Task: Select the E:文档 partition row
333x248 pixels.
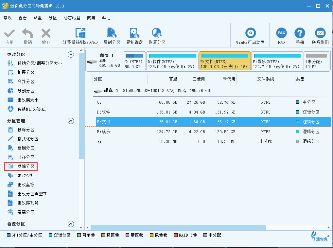Action: click(208, 122)
